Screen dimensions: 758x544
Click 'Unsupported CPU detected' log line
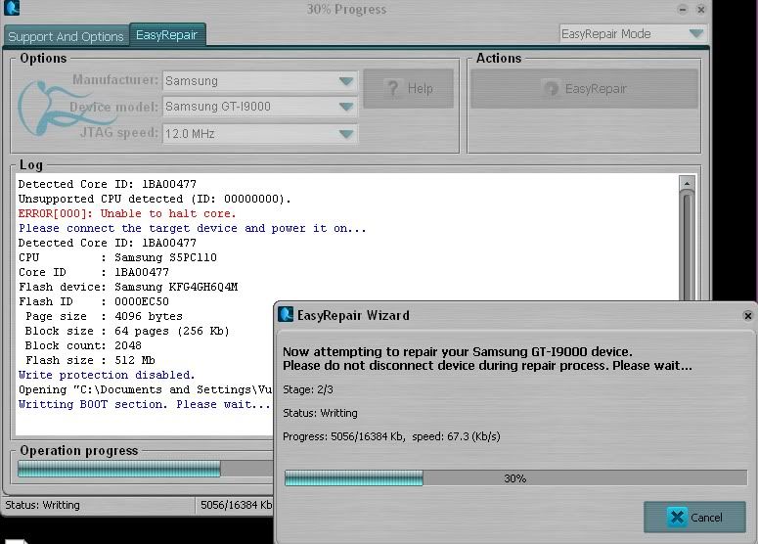click(155, 199)
